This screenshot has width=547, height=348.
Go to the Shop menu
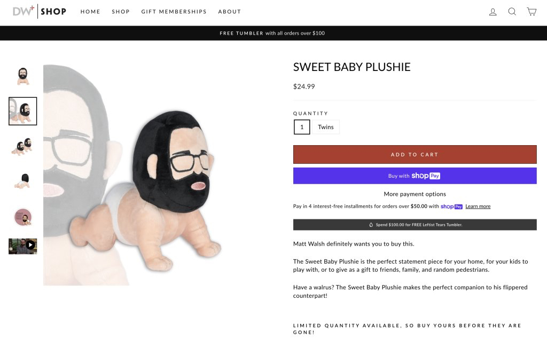[121, 12]
